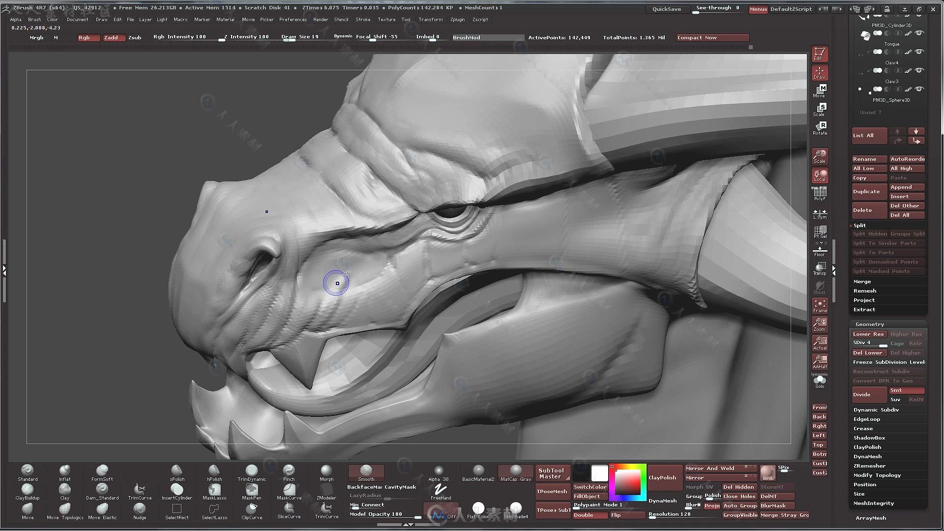This screenshot has width=944, height=531.
Task: Click the SubTool Master button
Action: [552, 473]
